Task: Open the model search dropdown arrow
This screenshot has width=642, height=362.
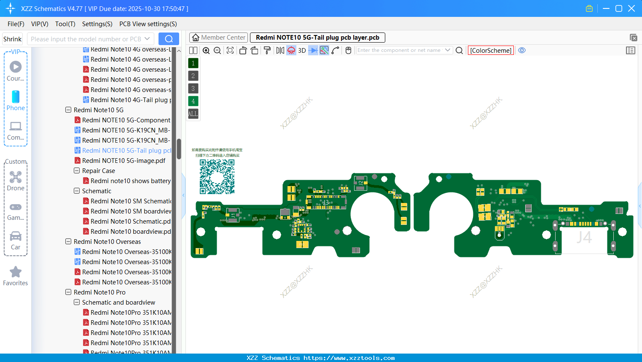Action: 147,39
